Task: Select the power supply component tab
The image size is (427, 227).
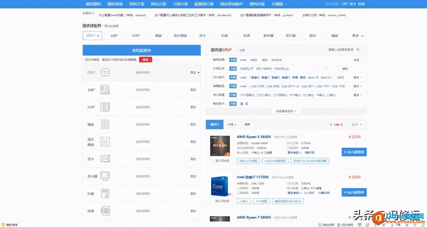Action: point(246,36)
